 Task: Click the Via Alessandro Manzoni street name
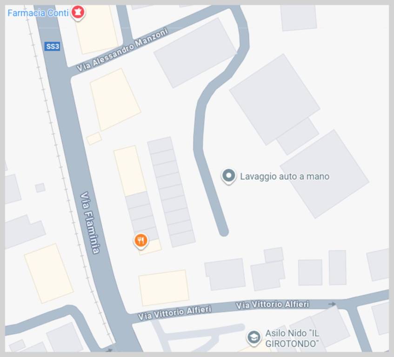pos(122,49)
